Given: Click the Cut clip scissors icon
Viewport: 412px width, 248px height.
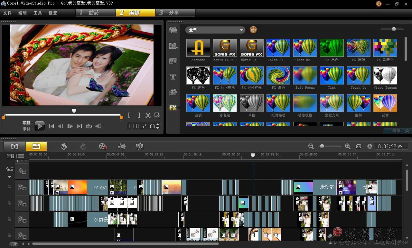Looking at the screenshot, I should pos(148,115).
